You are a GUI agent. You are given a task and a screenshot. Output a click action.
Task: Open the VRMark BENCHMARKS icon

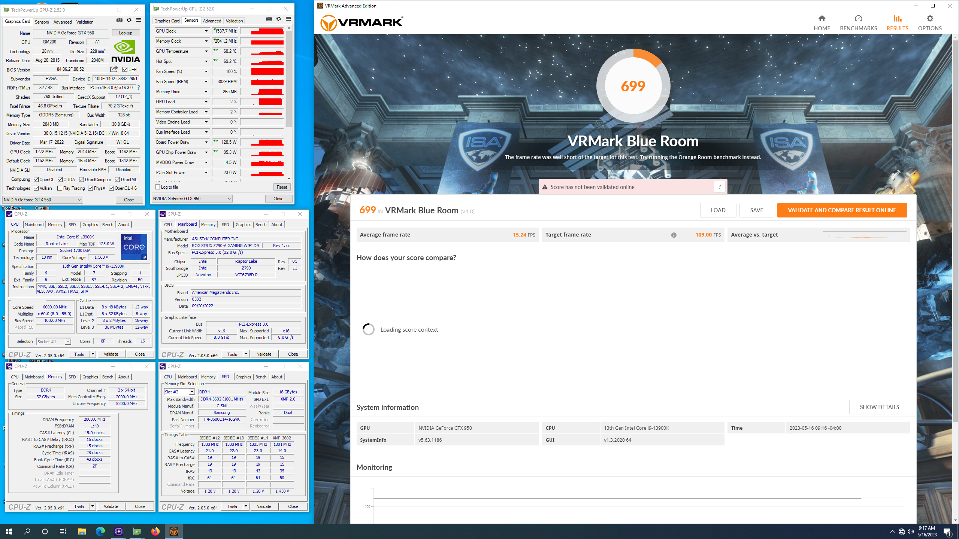pos(858,19)
